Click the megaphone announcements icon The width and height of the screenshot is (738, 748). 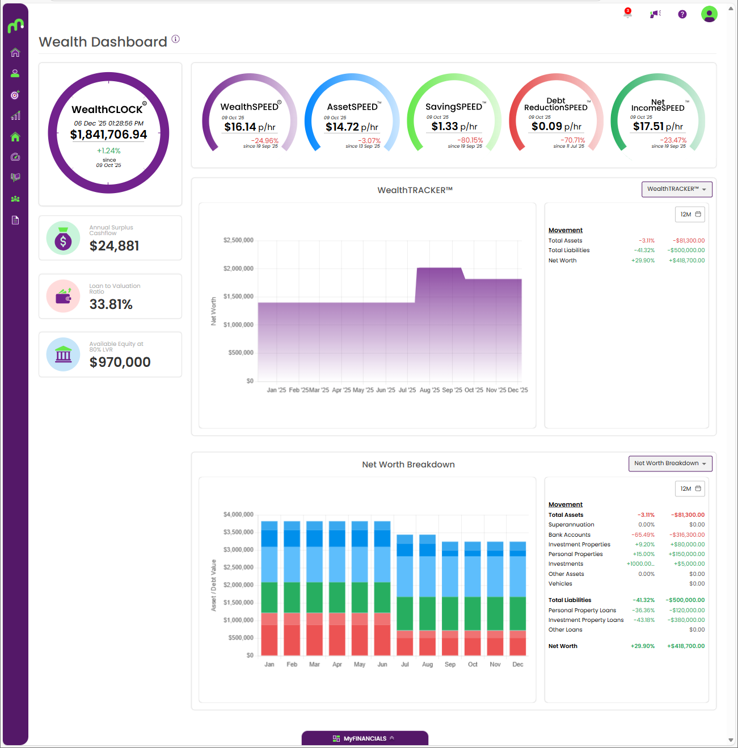click(655, 14)
